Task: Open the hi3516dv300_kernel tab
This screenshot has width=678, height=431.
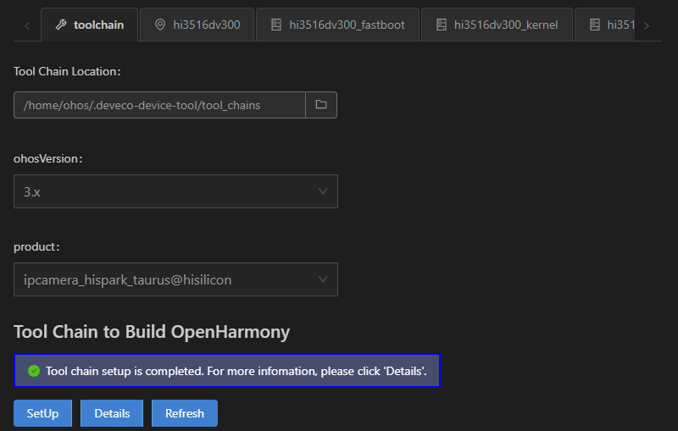Action: click(497, 25)
